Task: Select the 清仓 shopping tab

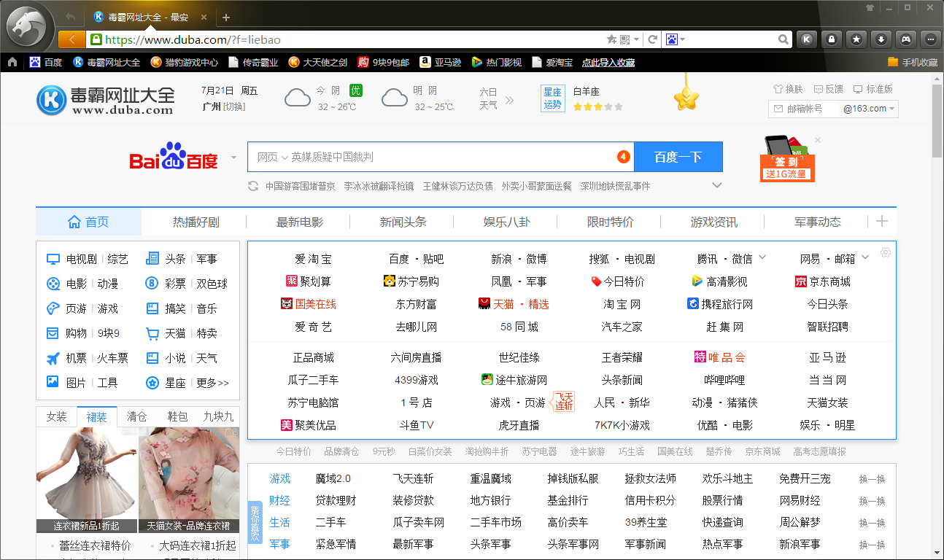Action: pyautogui.click(x=136, y=416)
